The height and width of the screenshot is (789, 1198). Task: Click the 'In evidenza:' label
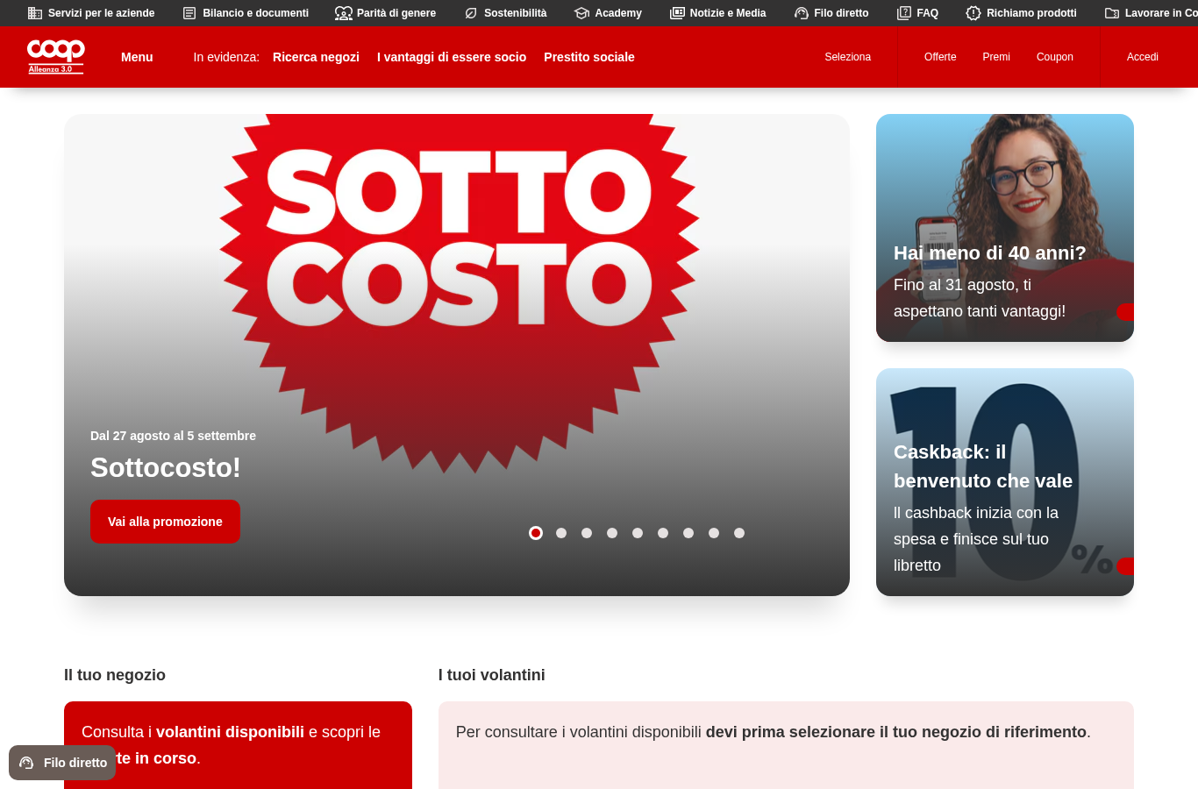pos(226,57)
